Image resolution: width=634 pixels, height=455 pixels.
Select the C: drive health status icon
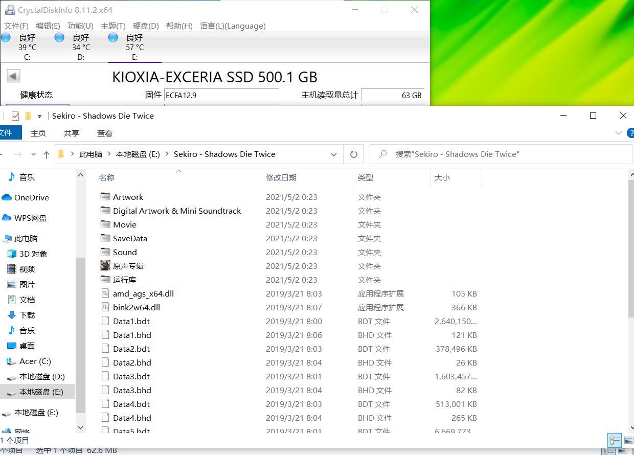pyautogui.click(x=6, y=37)
